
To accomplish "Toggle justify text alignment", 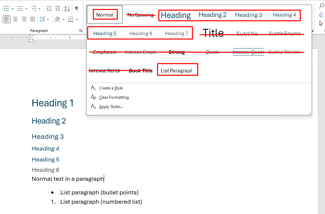I will (x=33, y=19).
